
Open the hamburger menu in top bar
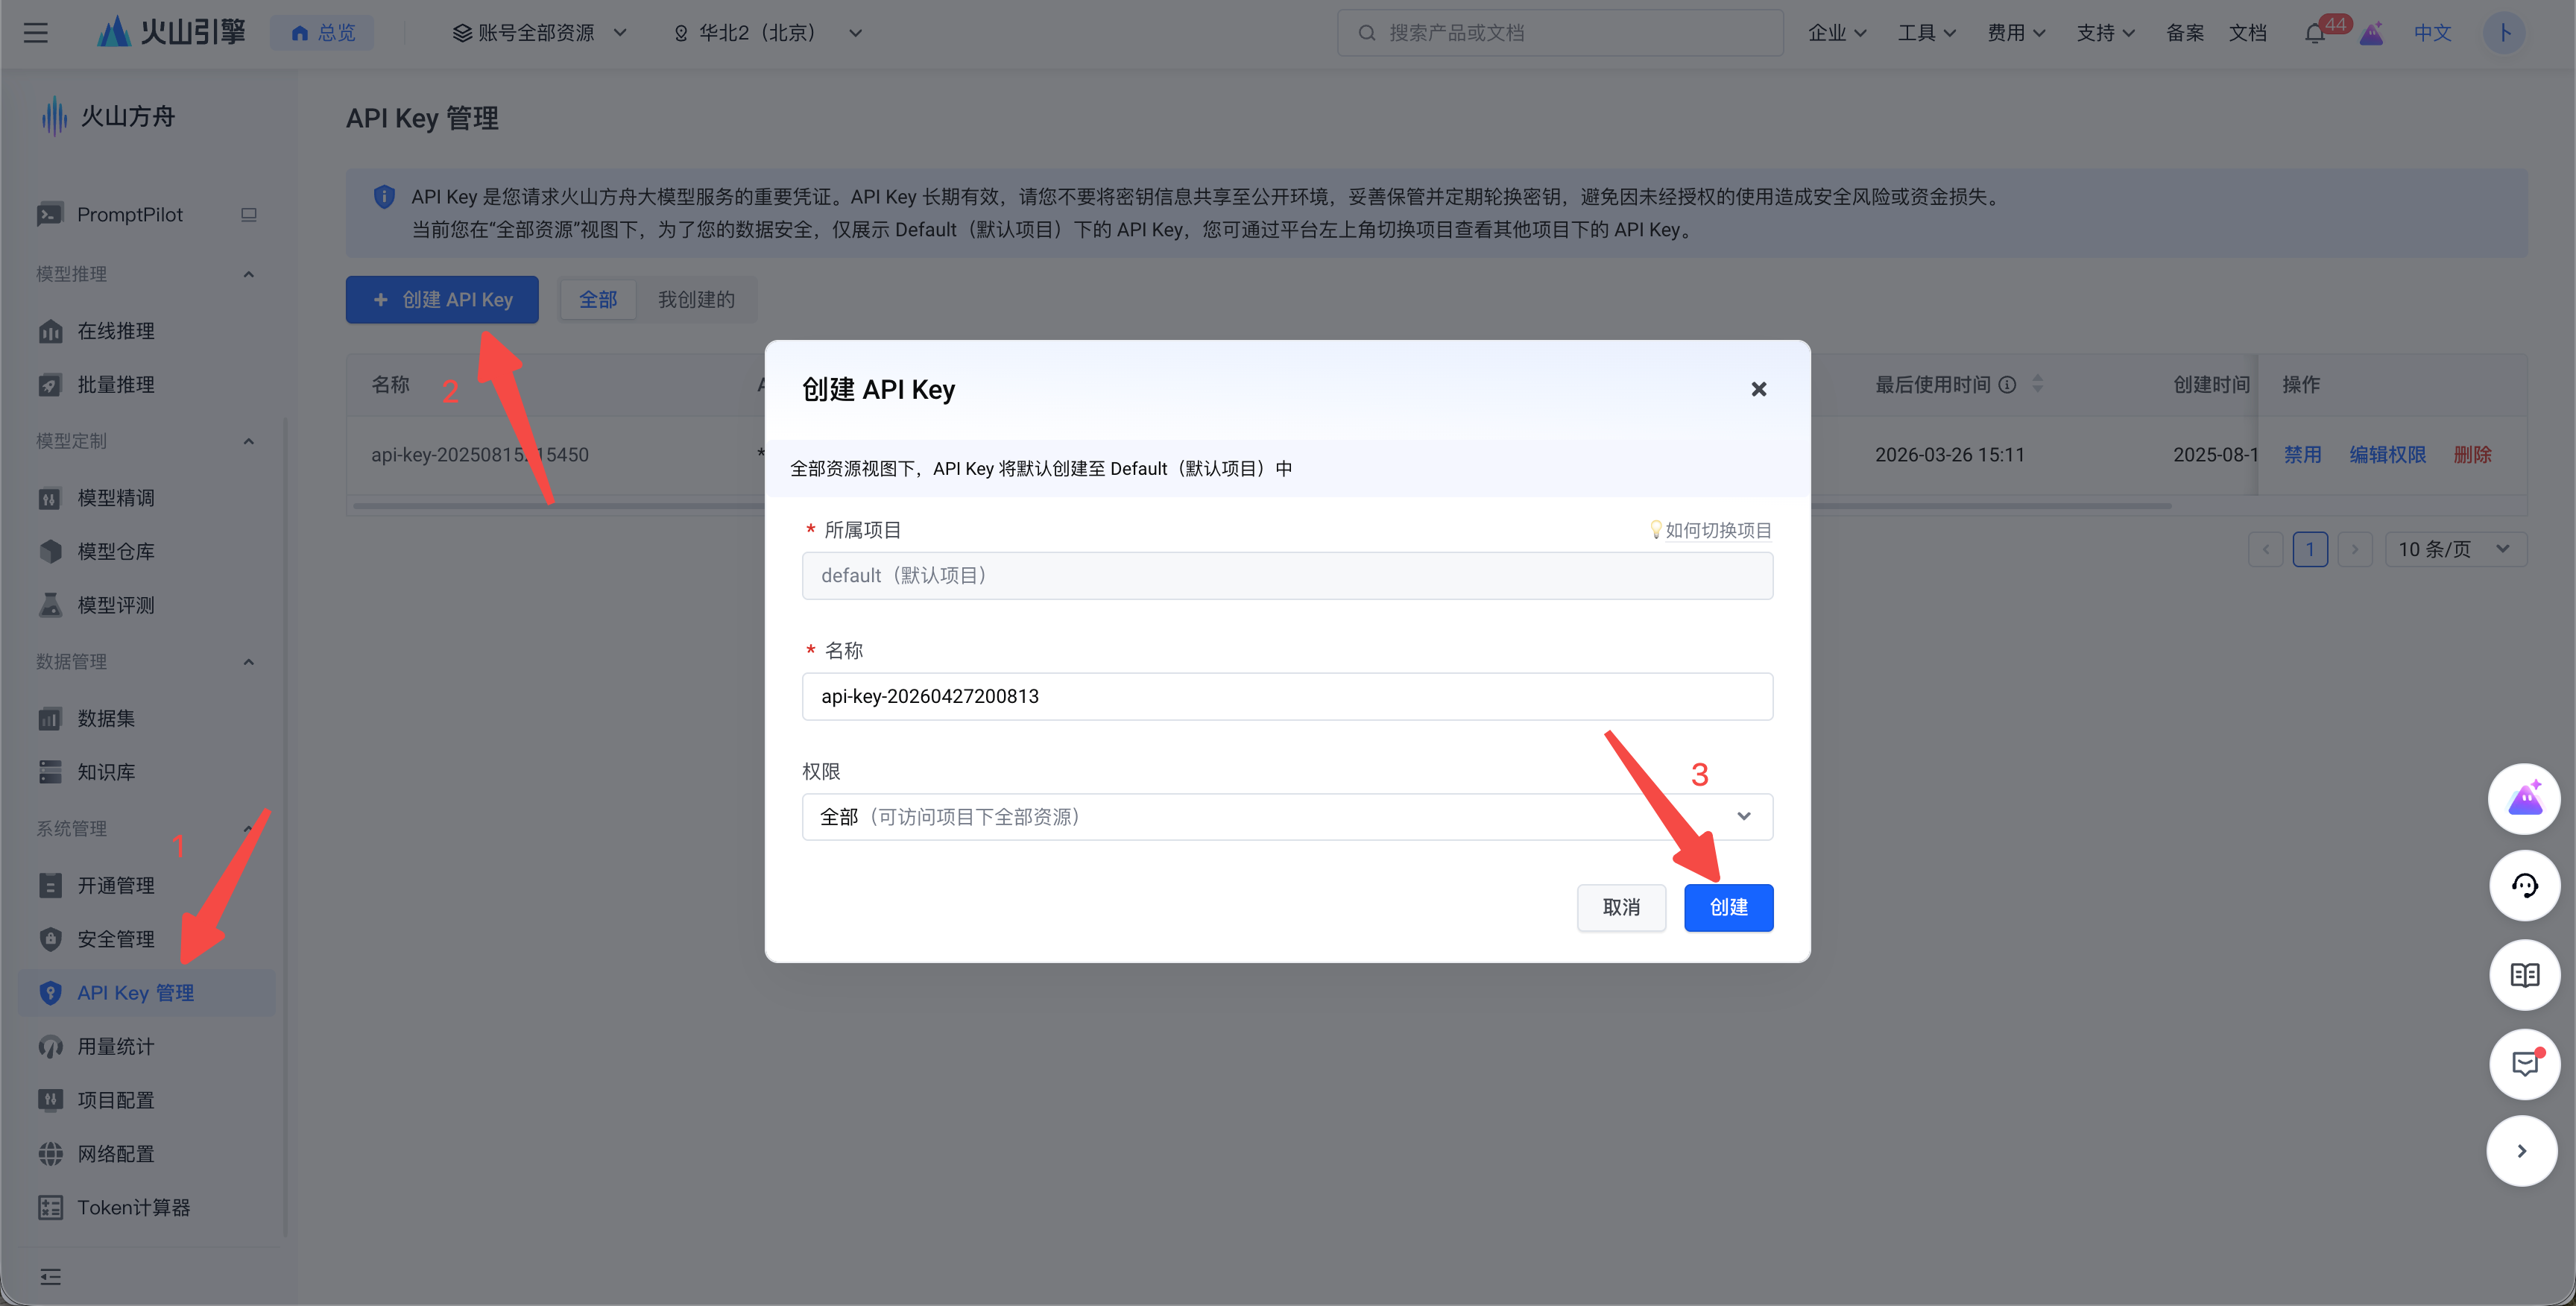36,33
